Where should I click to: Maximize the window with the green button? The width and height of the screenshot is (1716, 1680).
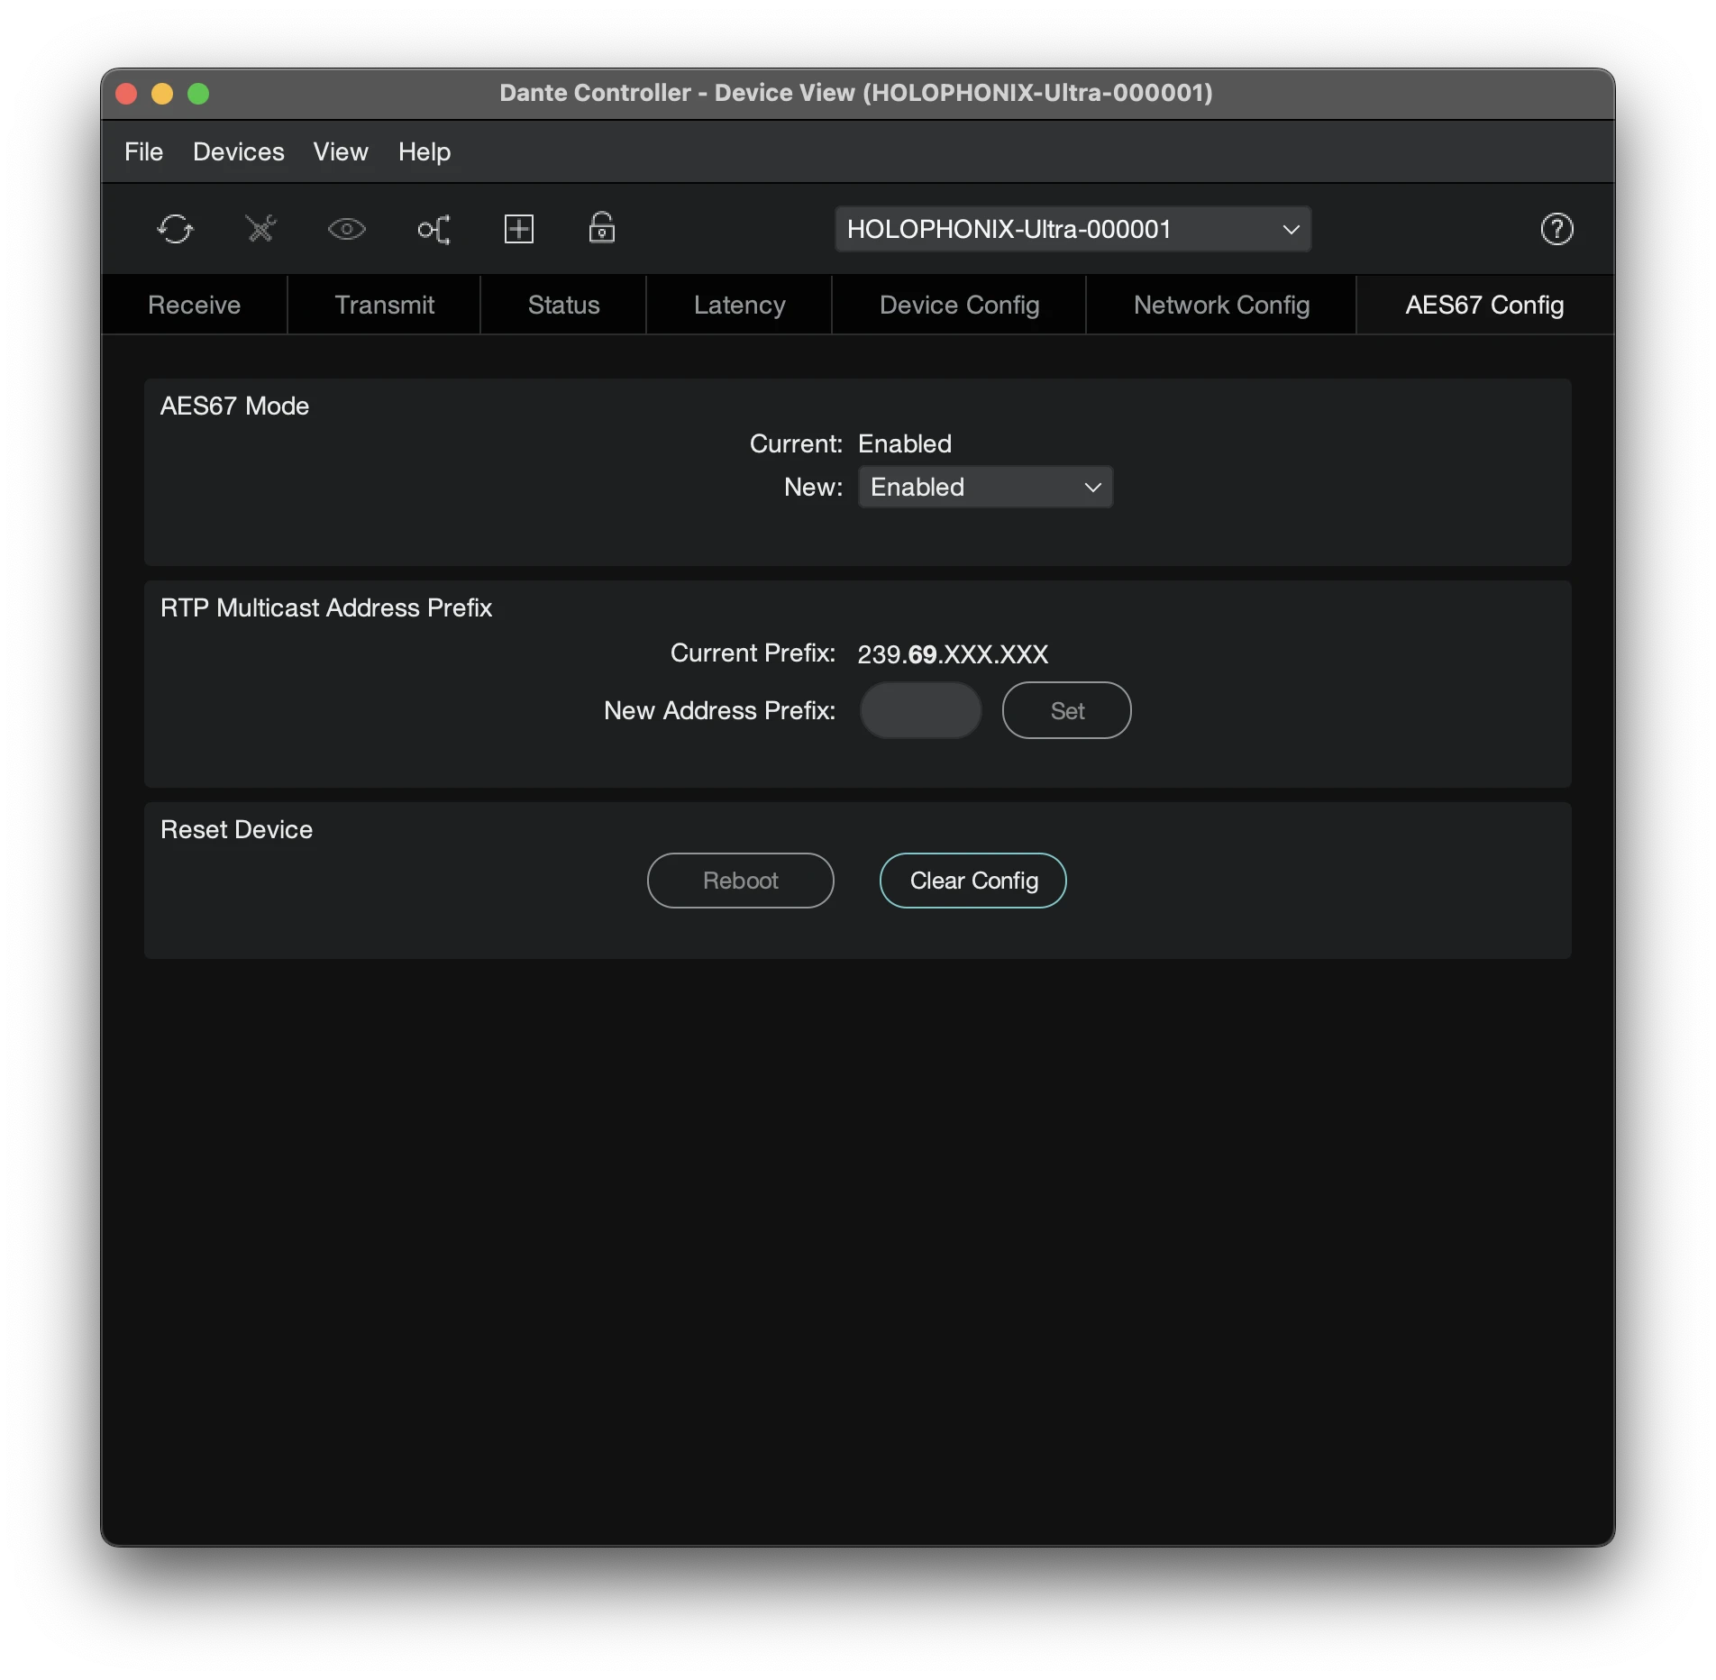(x=198, y=94)
